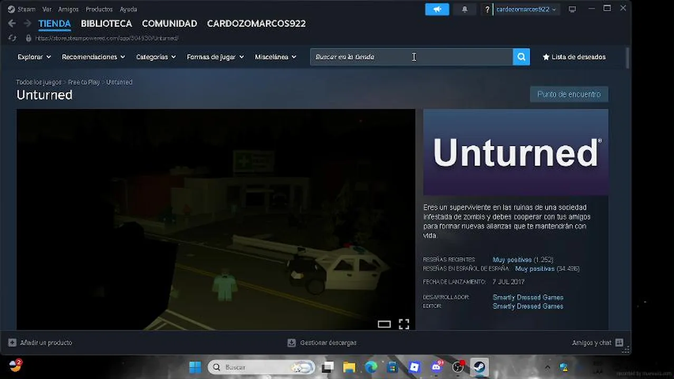This screenshot has height=379, width=674.
Task: Open File Explorer from the taskbar
Action: pyautogui.click(x=349, y=367)
